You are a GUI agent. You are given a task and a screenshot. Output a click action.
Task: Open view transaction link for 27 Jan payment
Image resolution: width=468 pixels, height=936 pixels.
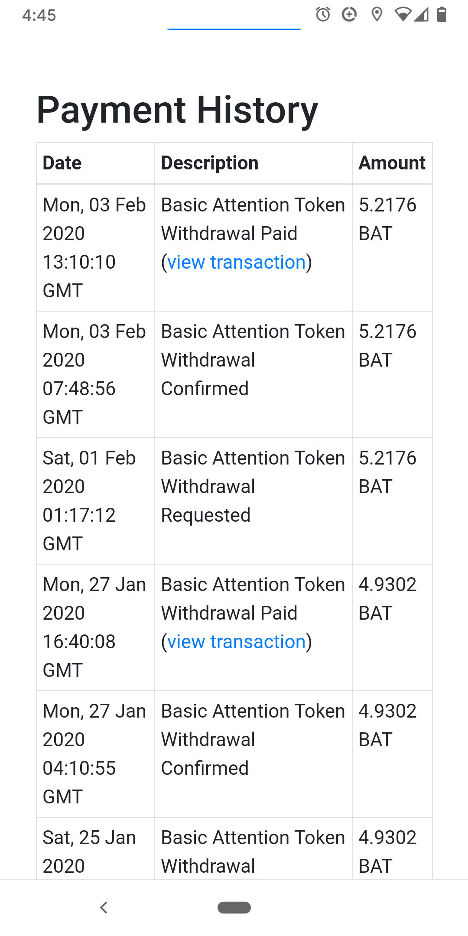(x=237, y=642)
